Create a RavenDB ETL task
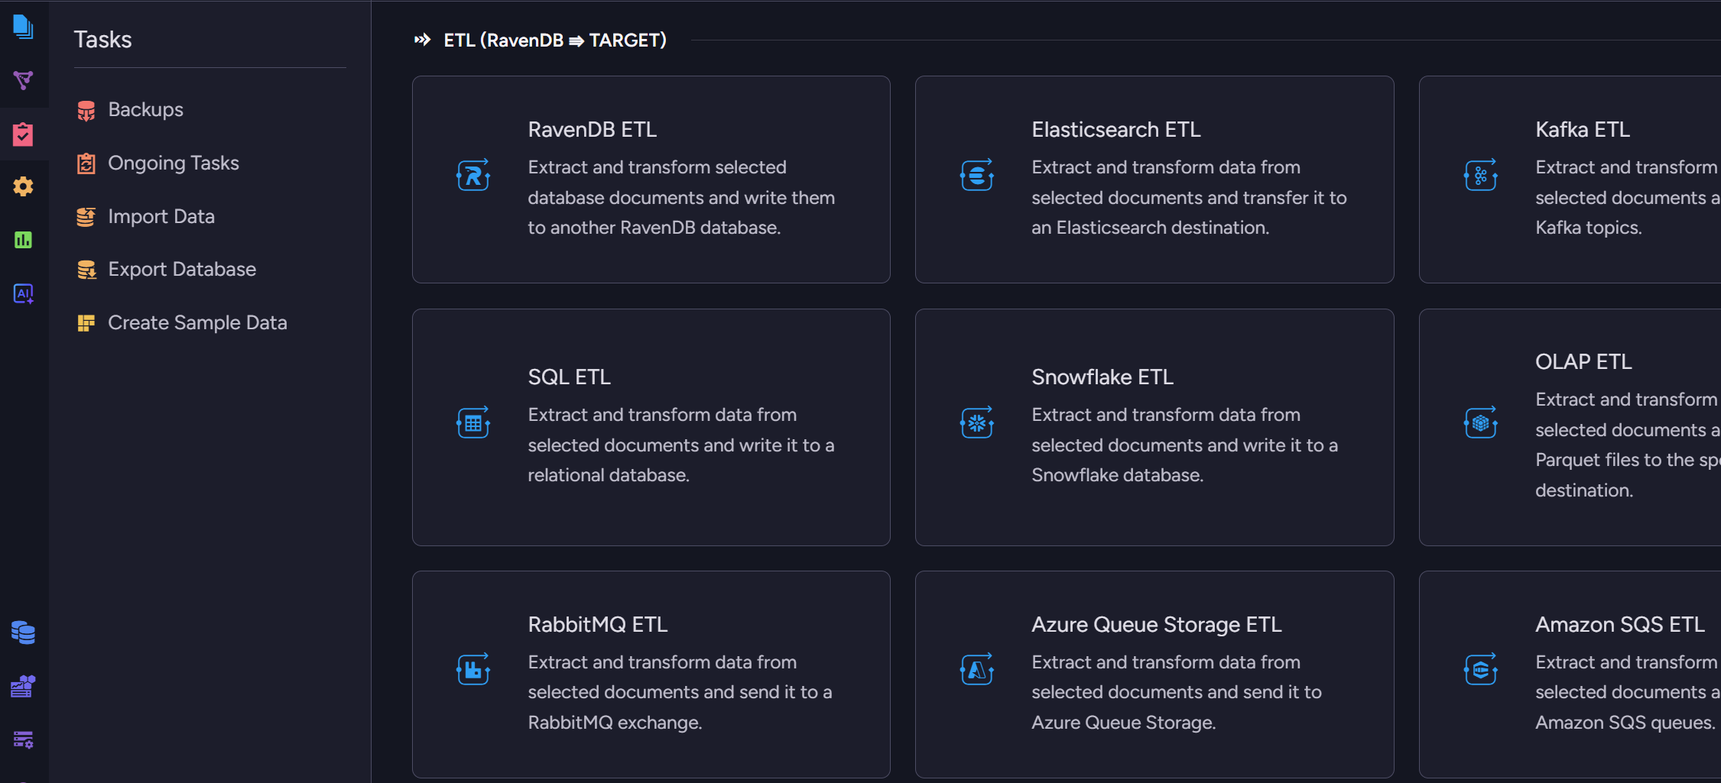Viewport: 1721px width, 783px height. [x=651, y=180]
